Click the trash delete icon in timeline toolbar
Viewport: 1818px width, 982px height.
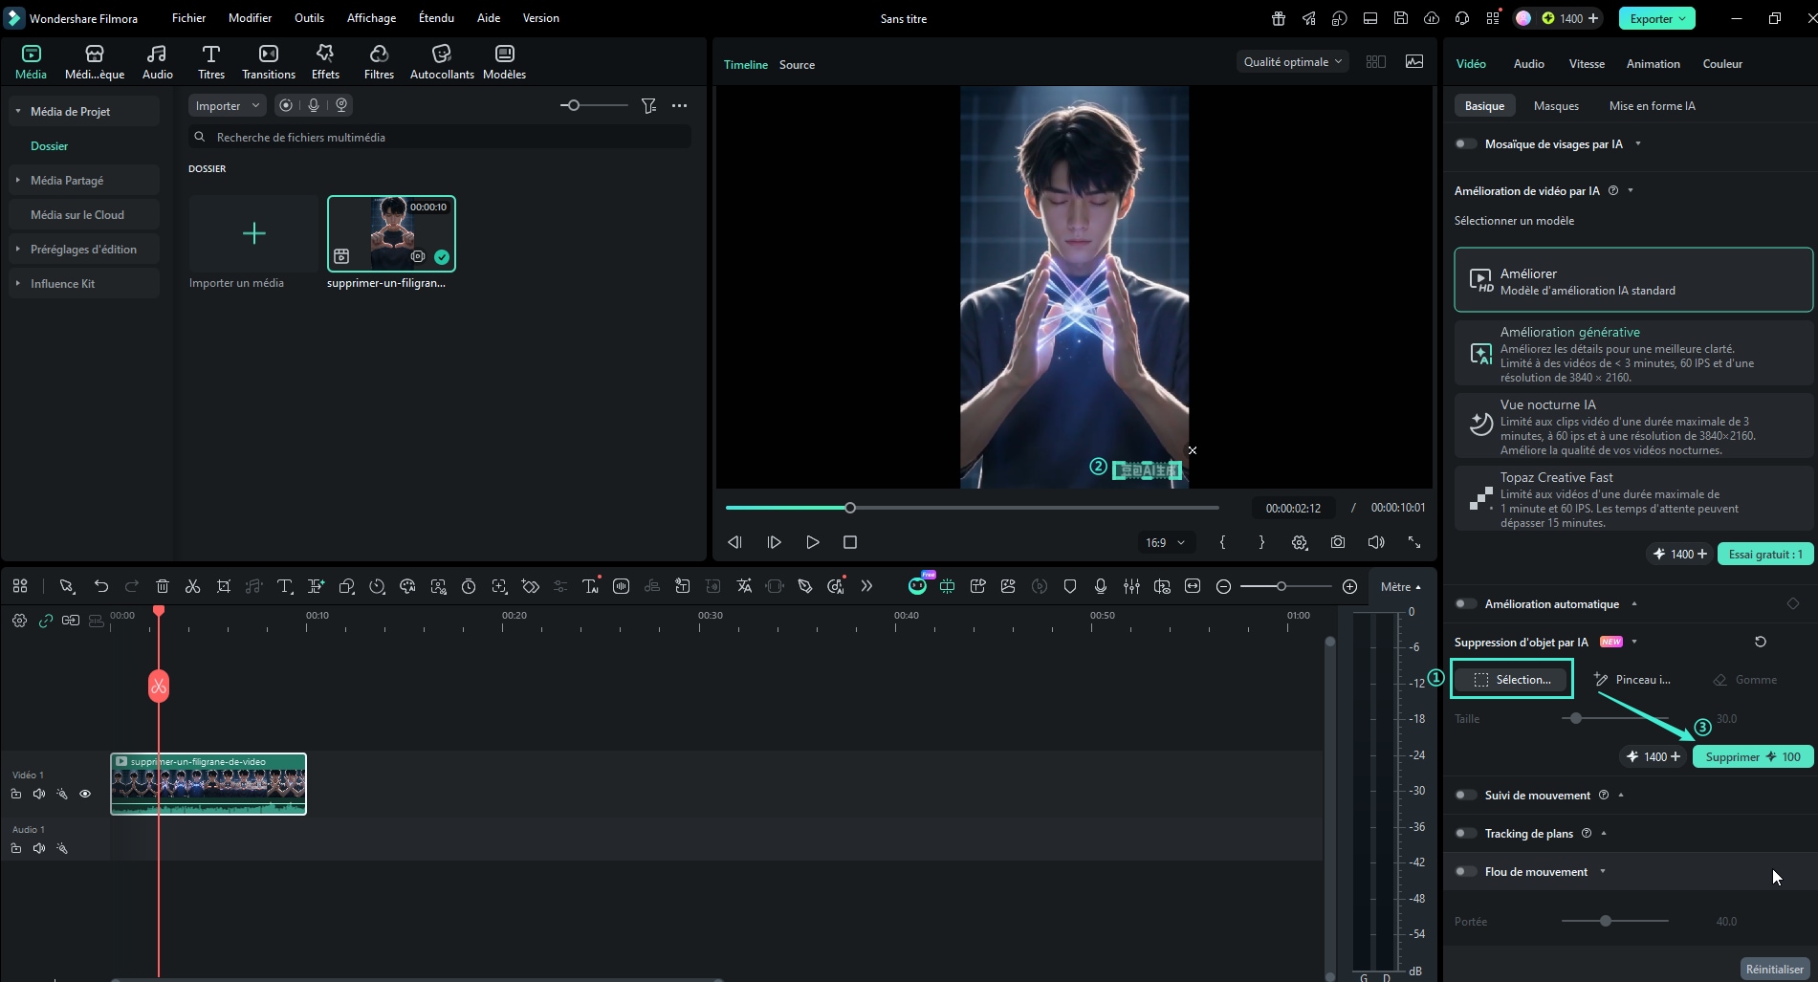[x=163, y=586]
